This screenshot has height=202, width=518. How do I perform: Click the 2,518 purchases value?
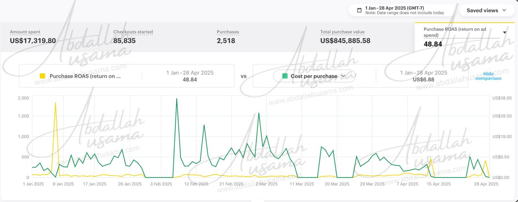pyautogui.click(x=226, y=41)
